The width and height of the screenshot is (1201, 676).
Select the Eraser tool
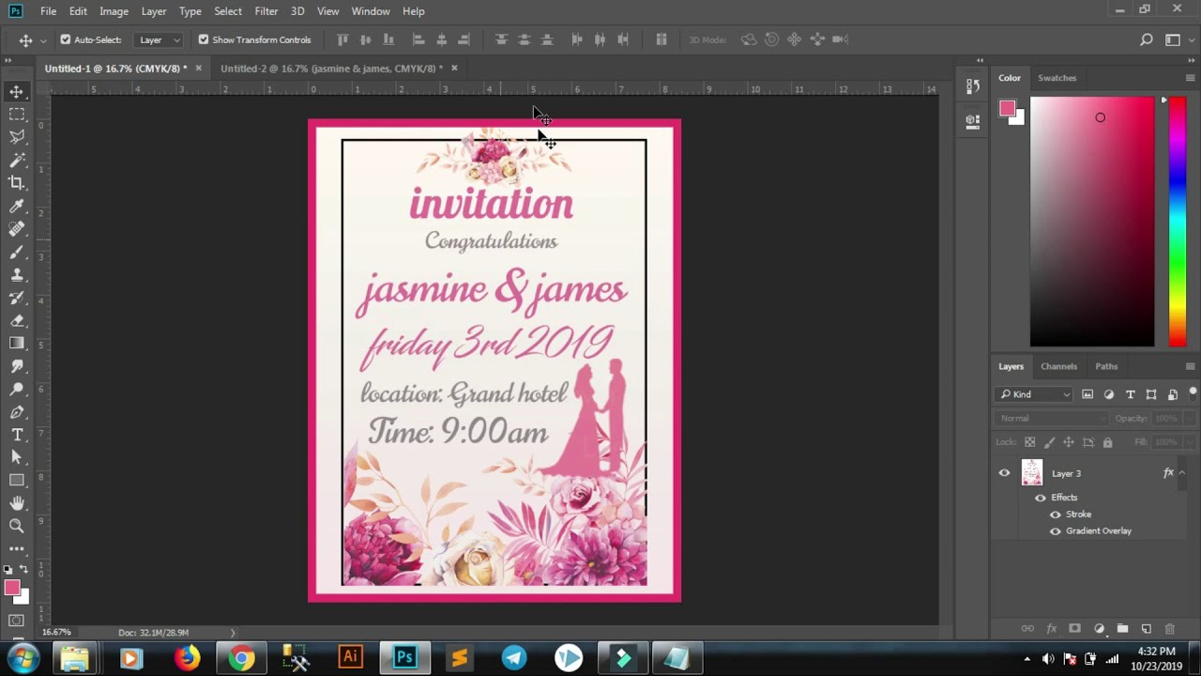coord(17,320)
